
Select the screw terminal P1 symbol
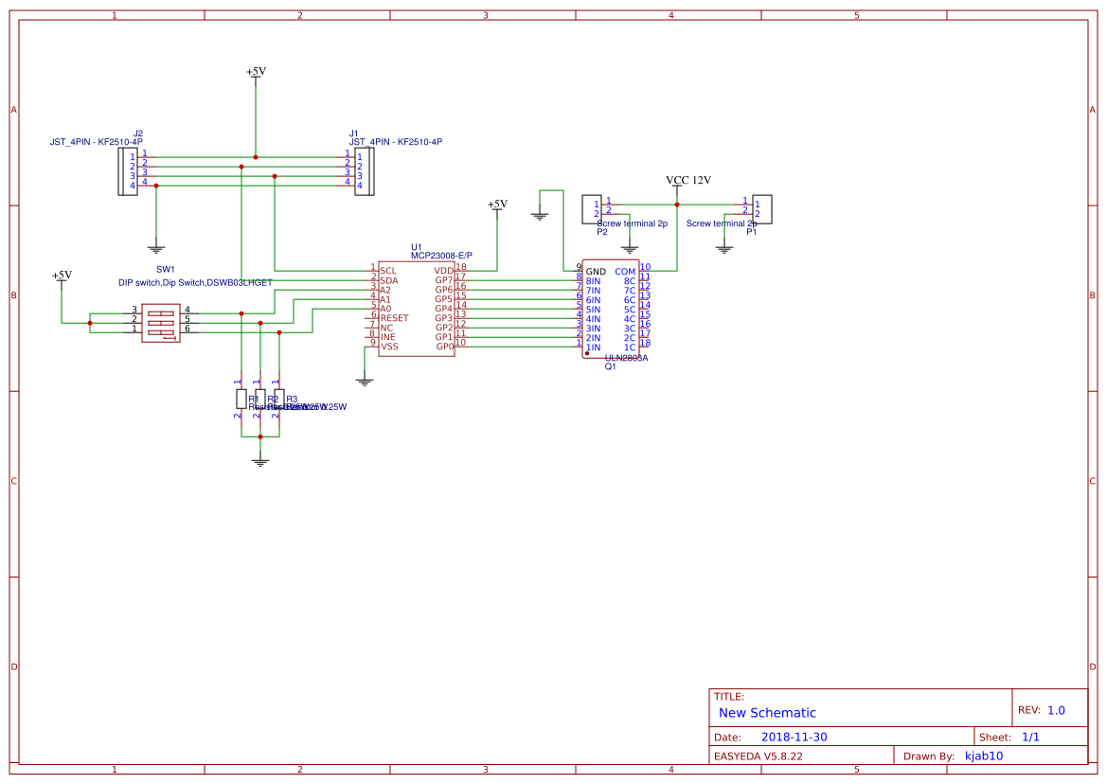[x=762, y=208]
